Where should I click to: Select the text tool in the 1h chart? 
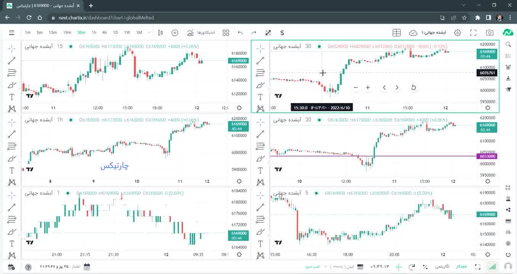pos(12,170)
